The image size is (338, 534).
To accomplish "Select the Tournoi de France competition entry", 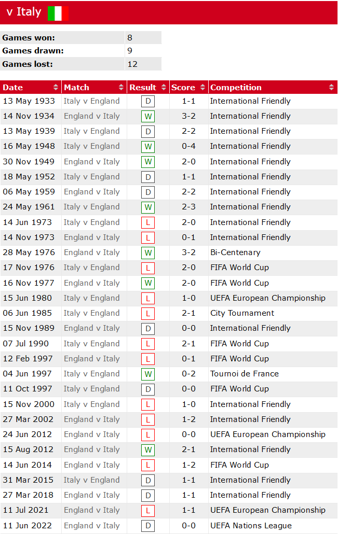I will click(244, 374).
